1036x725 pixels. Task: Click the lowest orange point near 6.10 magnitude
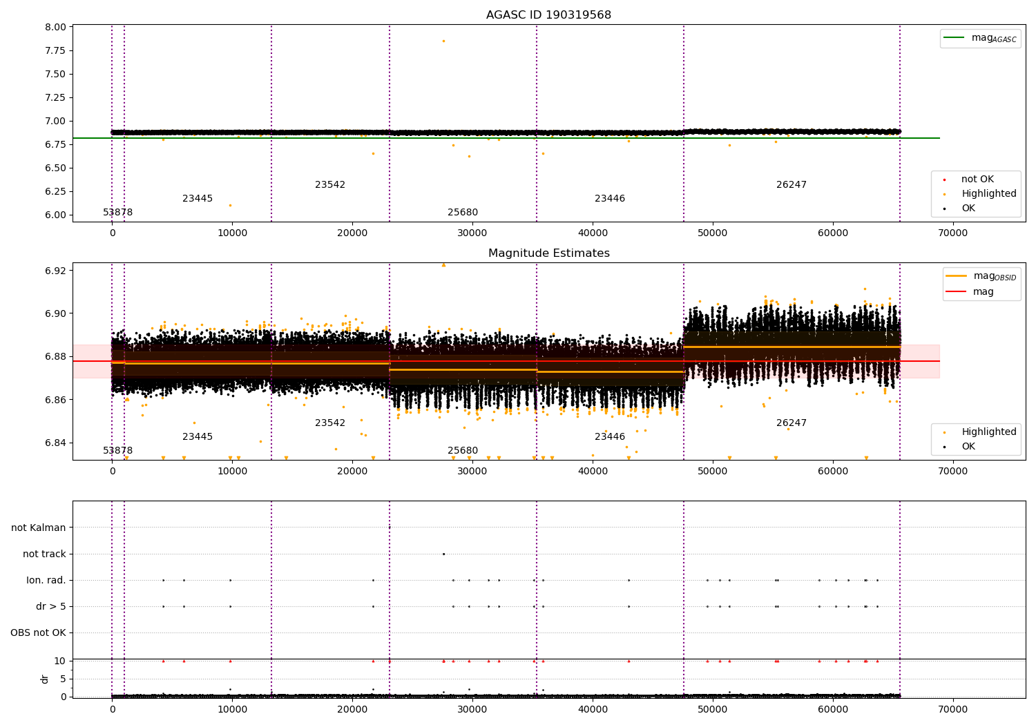tap(230, 205)
